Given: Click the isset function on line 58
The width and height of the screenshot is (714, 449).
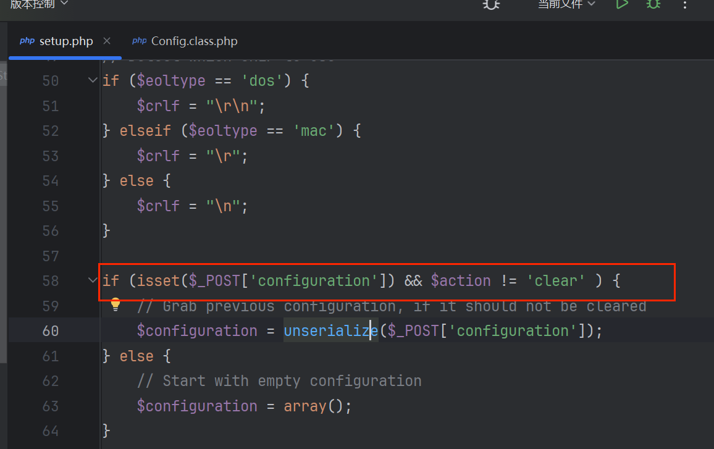Looking at the screenshot, I should pyautogui.click(x=158, y=281).
